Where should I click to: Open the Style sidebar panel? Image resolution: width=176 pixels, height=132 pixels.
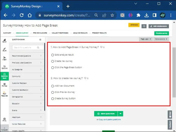(x=5, y=50)
